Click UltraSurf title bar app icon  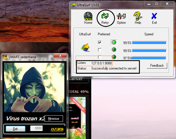73,5
